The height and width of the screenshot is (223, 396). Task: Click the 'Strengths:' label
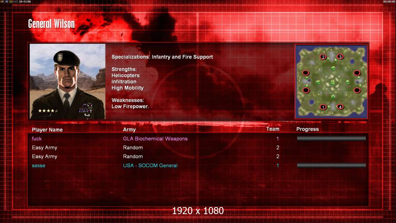pyautogui.click(x=124, y=69)
